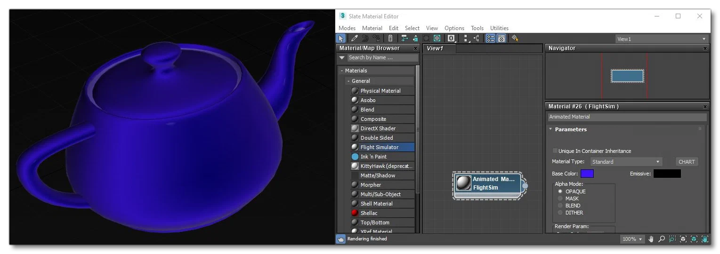The image size is (720, 254).
Task: Close the Material/Map Browser panel
Action: (415, 48)
